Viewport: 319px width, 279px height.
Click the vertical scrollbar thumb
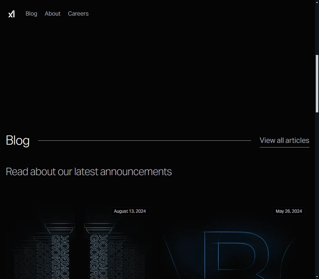(317, 83)
